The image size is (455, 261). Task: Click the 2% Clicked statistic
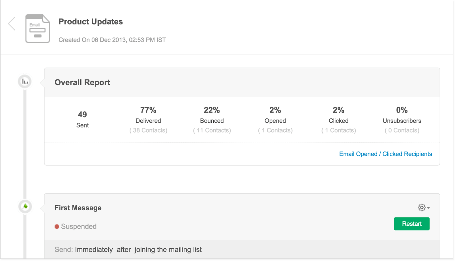click(338, 110)
